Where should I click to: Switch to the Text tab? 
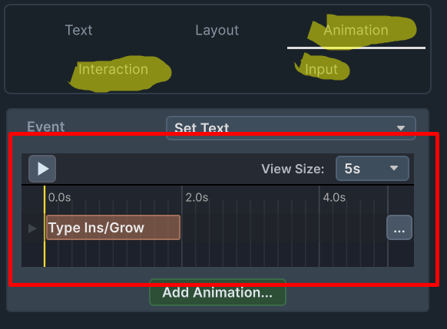78,30
